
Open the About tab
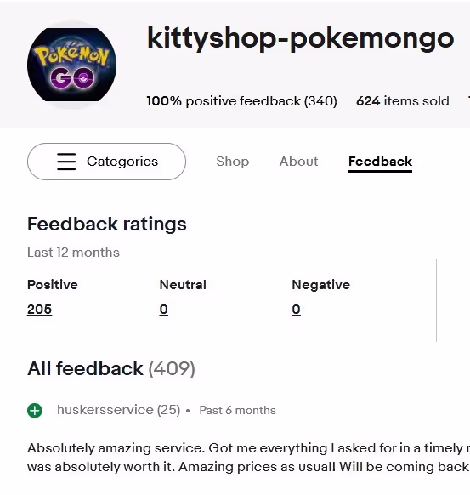click(x=298, y=162)
